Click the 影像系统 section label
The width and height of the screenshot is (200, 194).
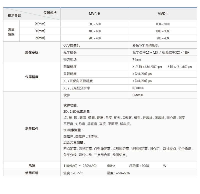click(32, 52)
